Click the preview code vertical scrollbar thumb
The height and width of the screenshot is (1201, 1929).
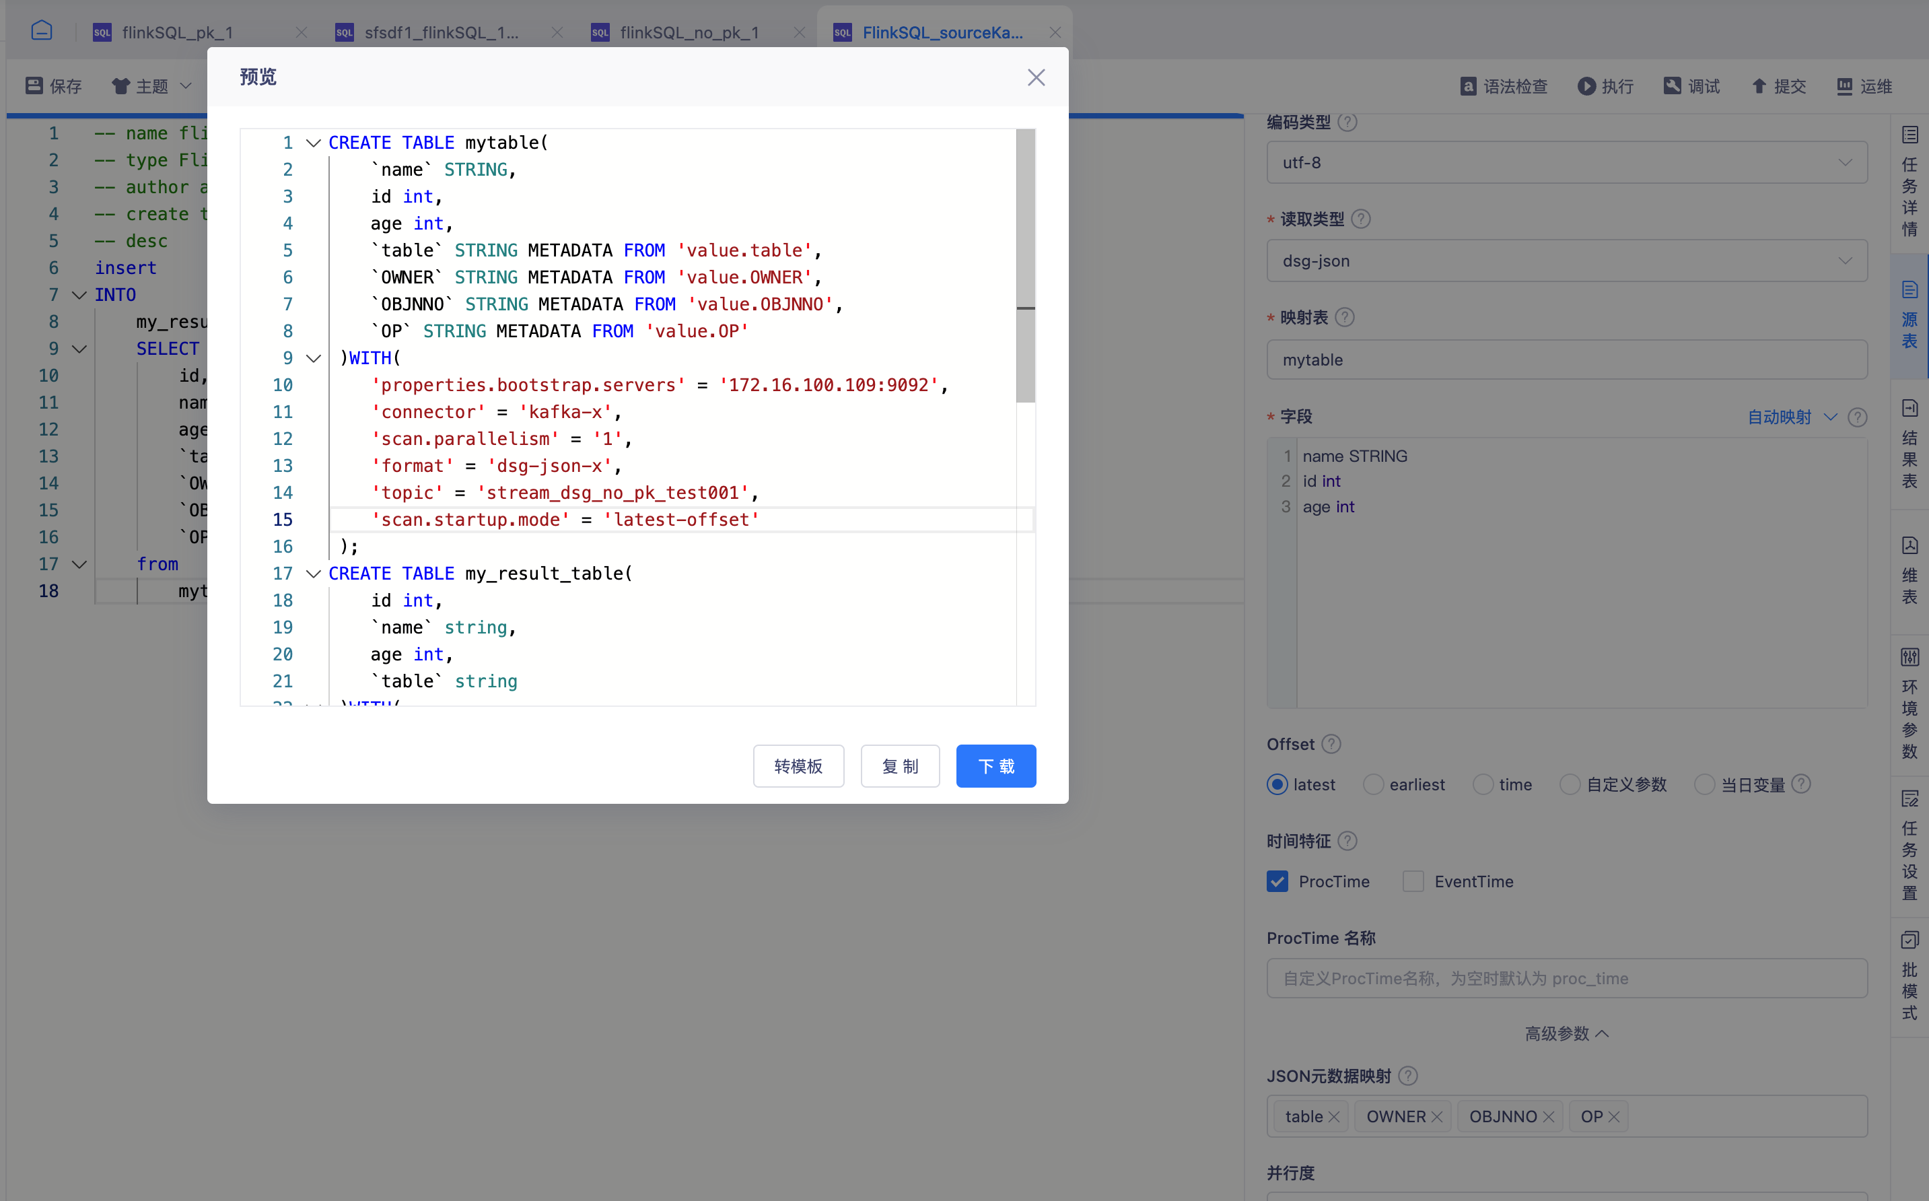click(x=1025, y=266)
